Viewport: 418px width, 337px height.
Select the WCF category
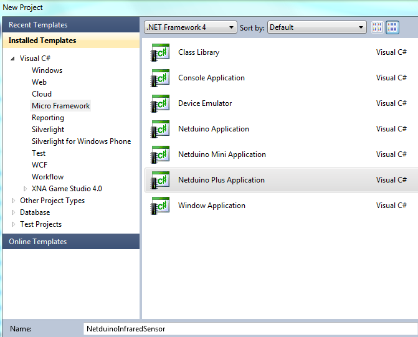(x=39, y=165)
